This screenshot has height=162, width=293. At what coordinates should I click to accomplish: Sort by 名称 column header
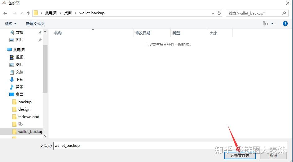click(58, 33)
